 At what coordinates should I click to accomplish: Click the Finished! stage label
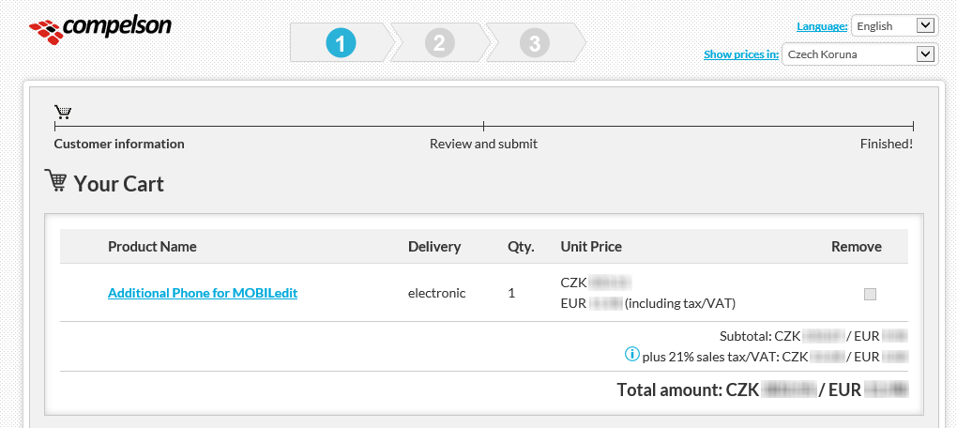coord(886,144)
